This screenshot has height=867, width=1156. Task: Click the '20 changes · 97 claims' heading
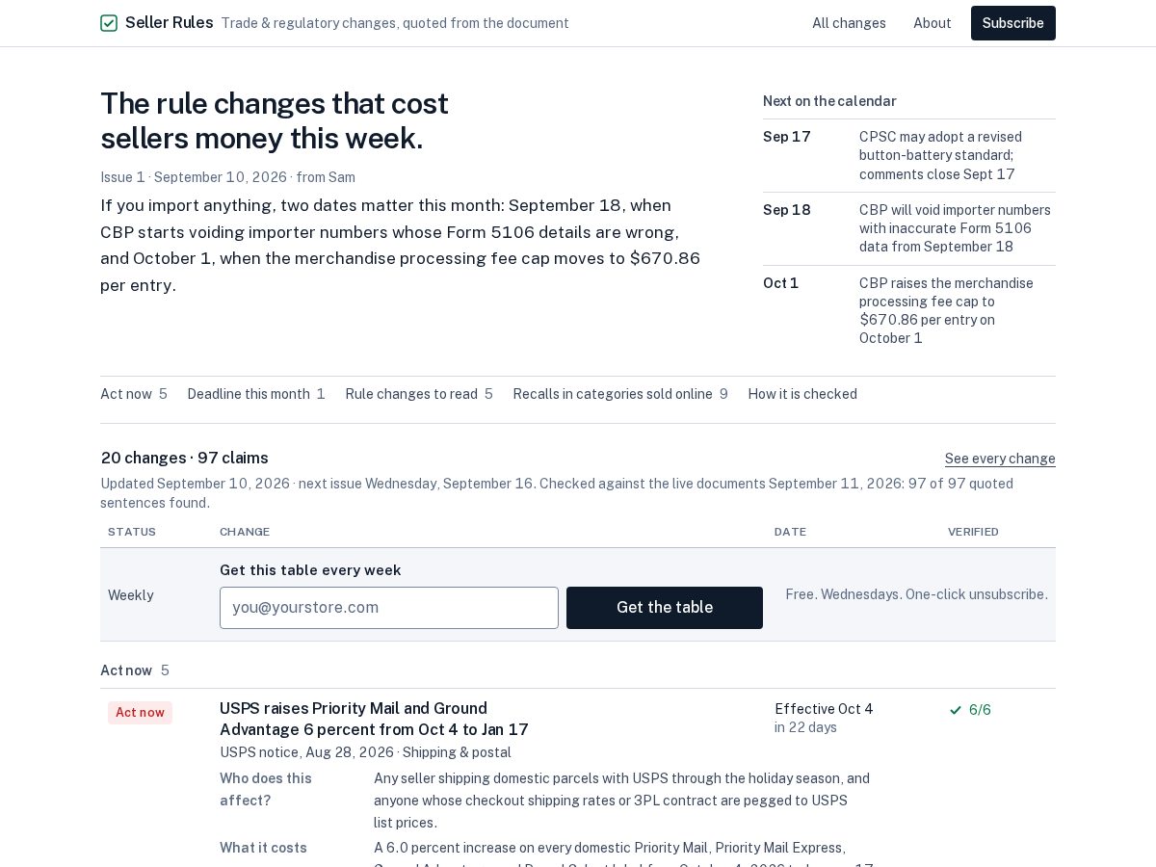[x=185, y=459]
